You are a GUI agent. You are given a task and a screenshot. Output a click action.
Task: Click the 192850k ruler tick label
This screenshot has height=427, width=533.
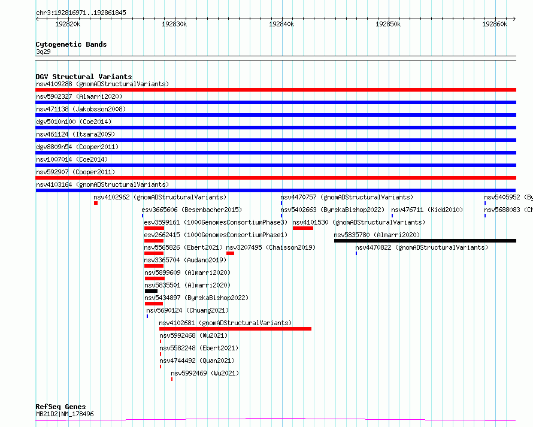[388, 24]
